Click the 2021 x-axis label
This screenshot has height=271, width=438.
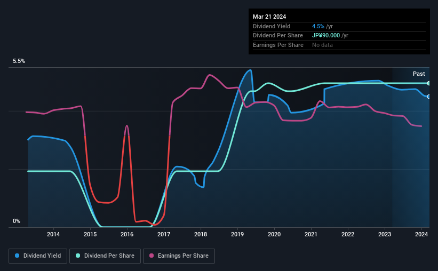tap(311, 234)
